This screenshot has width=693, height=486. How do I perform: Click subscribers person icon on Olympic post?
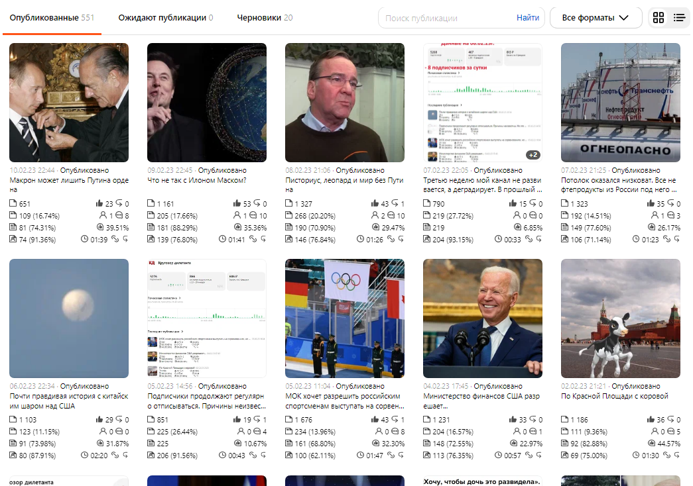pos(379,431)
